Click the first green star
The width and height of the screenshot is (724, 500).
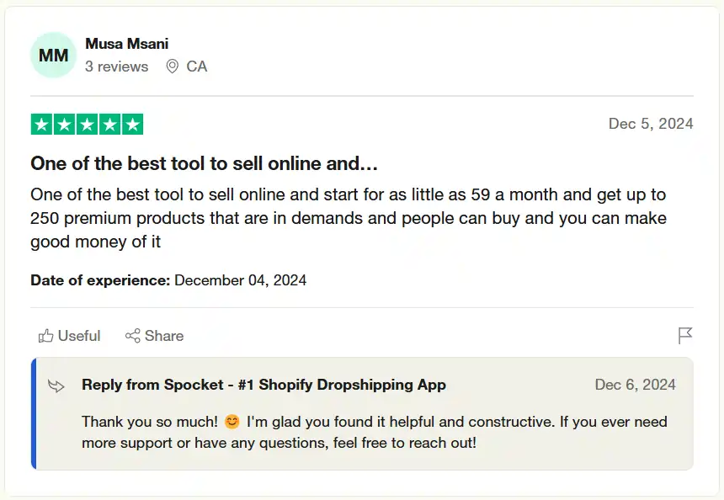point(41,125)
